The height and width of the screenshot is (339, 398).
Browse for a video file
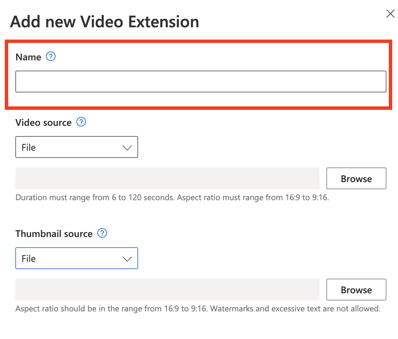356,179
